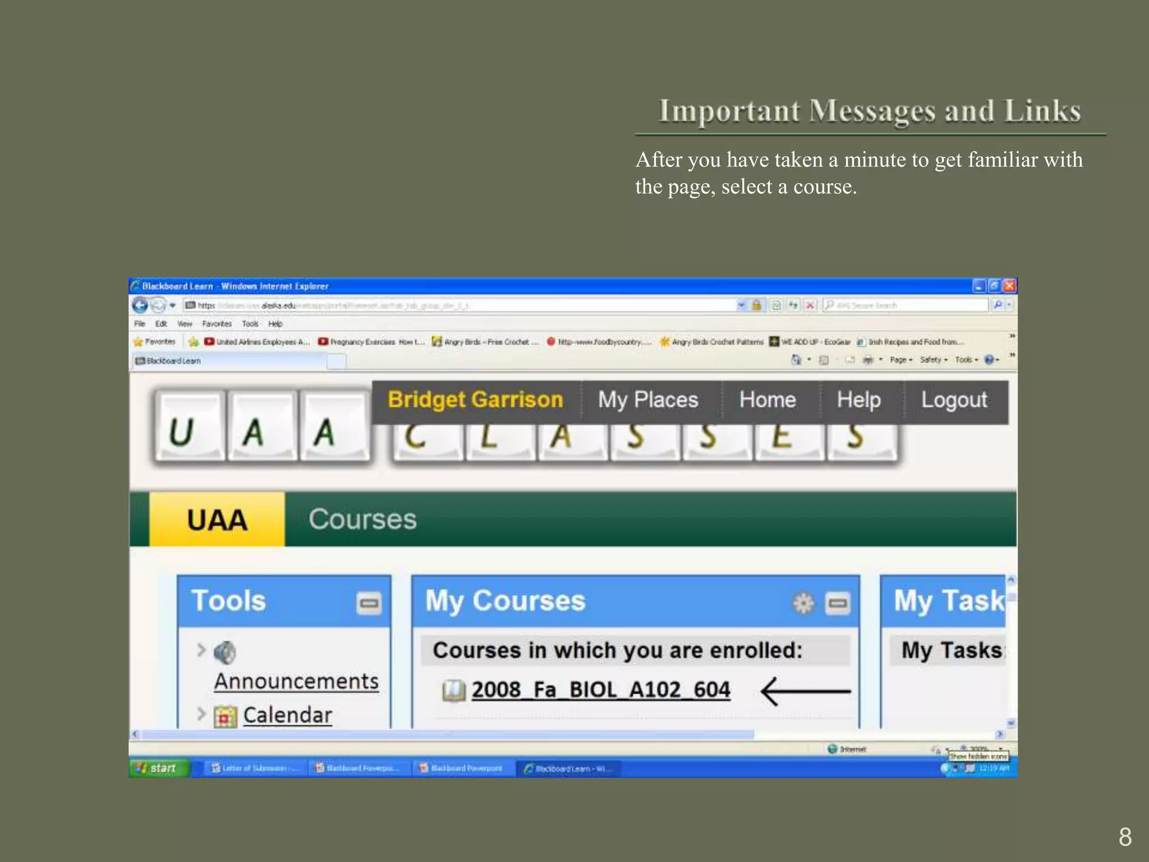Screen dimensions: 1149x862
Task: Open the Announcements link
Action: point(296,681)
